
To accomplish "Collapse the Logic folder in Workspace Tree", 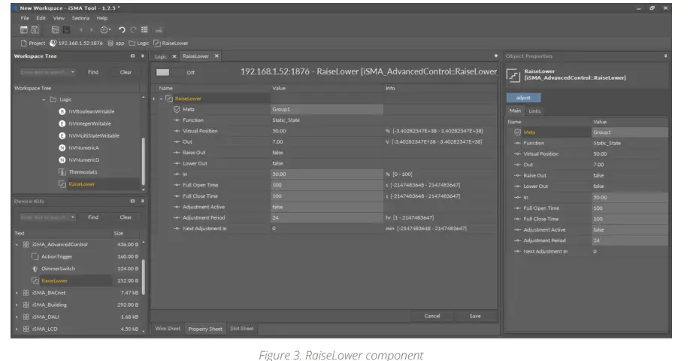I will [44, 99].
